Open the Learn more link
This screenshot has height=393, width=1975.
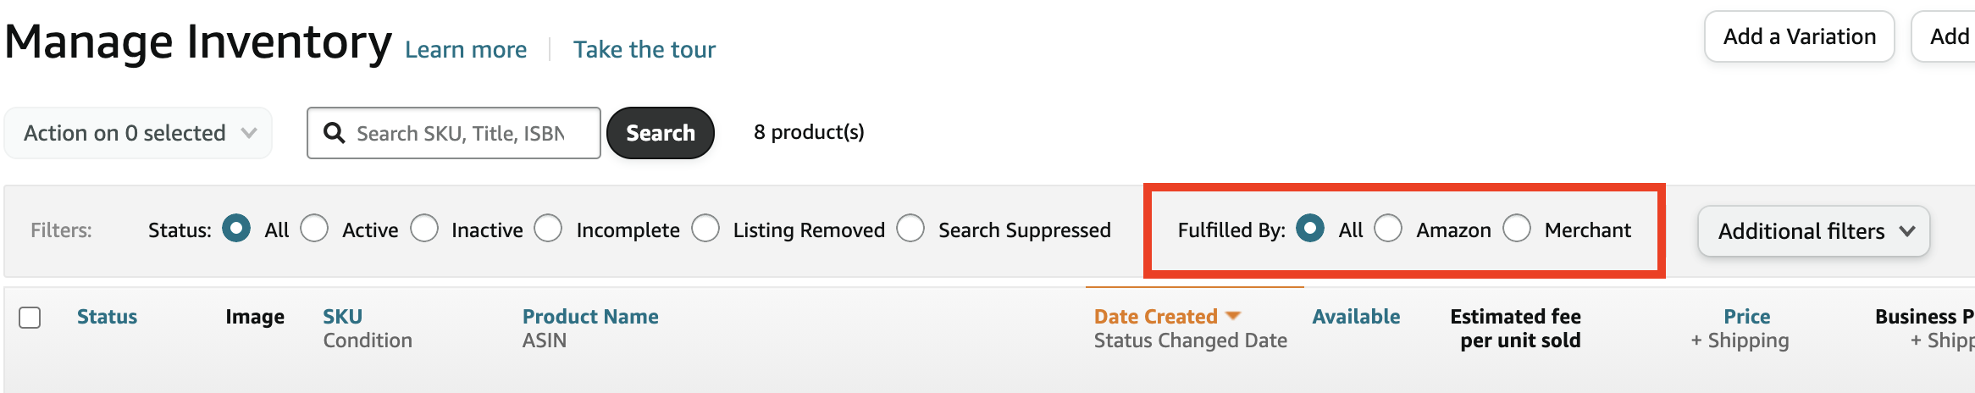[x=466, y=50]
